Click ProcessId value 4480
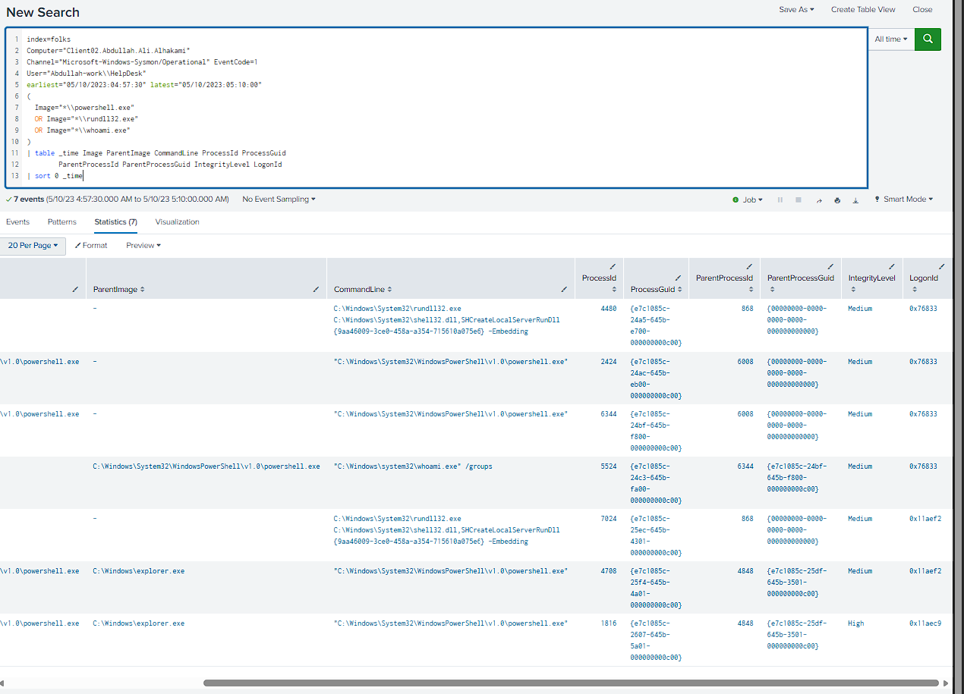 608,309
